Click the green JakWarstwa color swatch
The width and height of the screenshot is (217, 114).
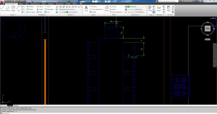129,6
